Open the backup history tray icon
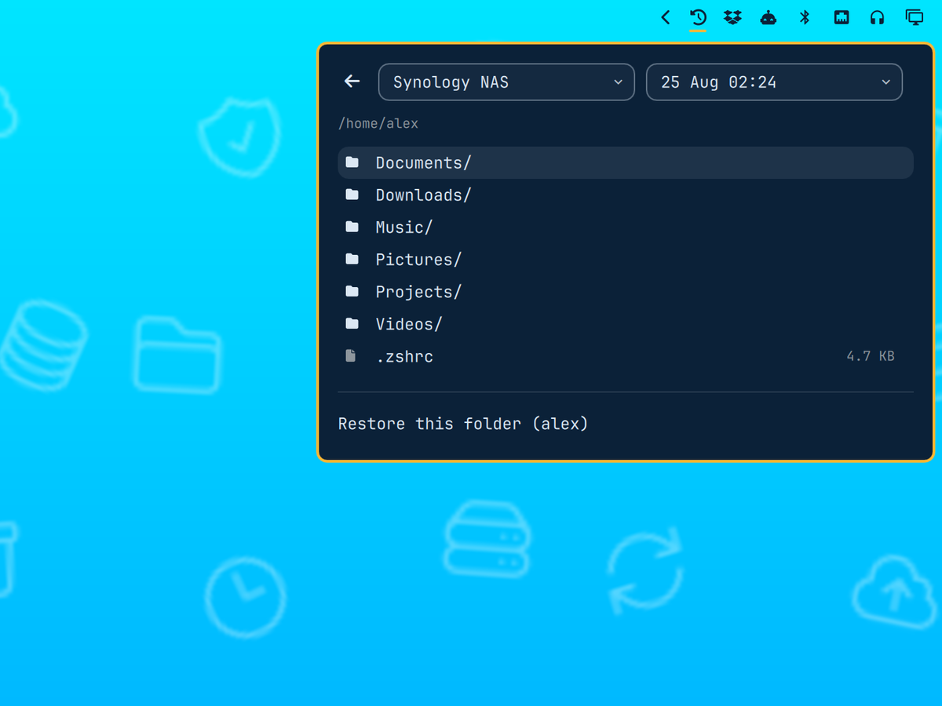This screenshot has height=706, width=942. point(698,17)
